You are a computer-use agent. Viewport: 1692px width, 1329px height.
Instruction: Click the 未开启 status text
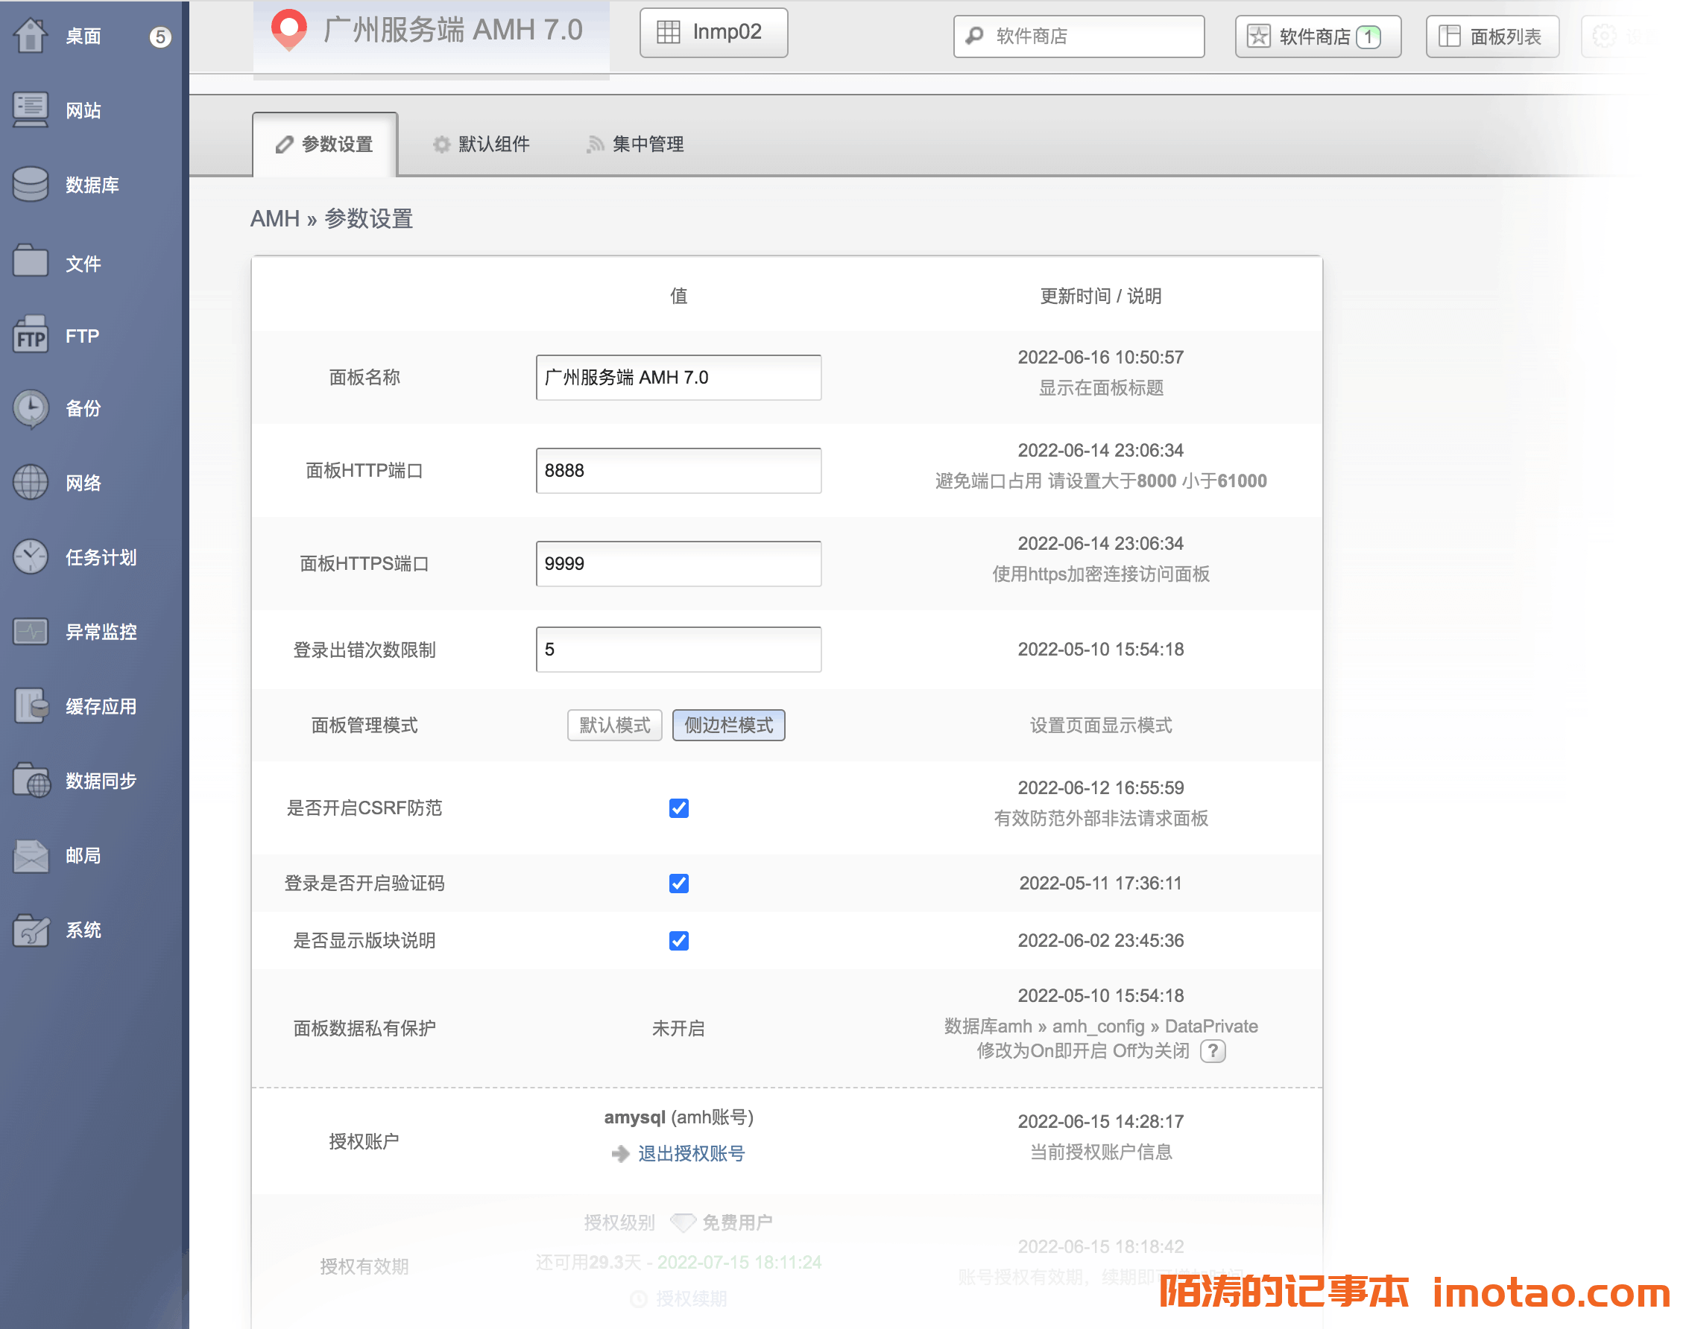[678, 1028]
